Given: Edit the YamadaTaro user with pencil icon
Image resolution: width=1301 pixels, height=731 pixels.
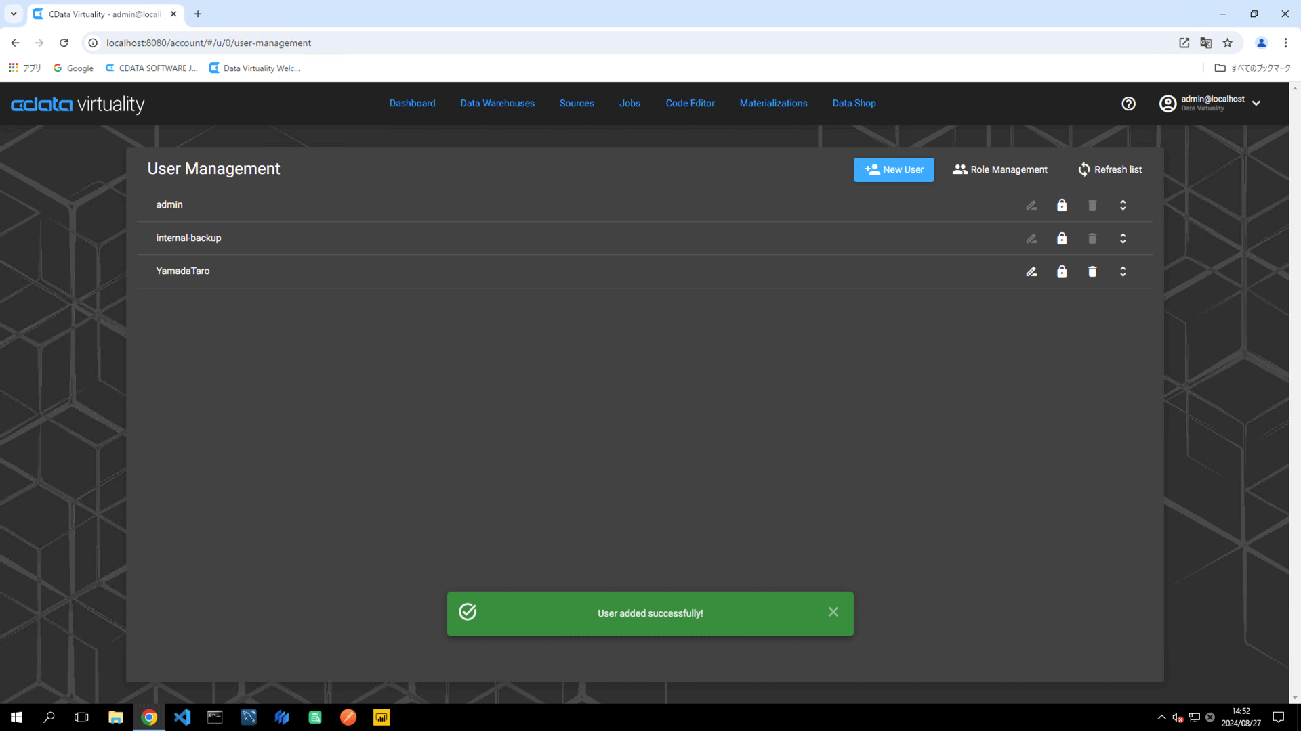Looking at the screenshot, I should pos(1031,271).
